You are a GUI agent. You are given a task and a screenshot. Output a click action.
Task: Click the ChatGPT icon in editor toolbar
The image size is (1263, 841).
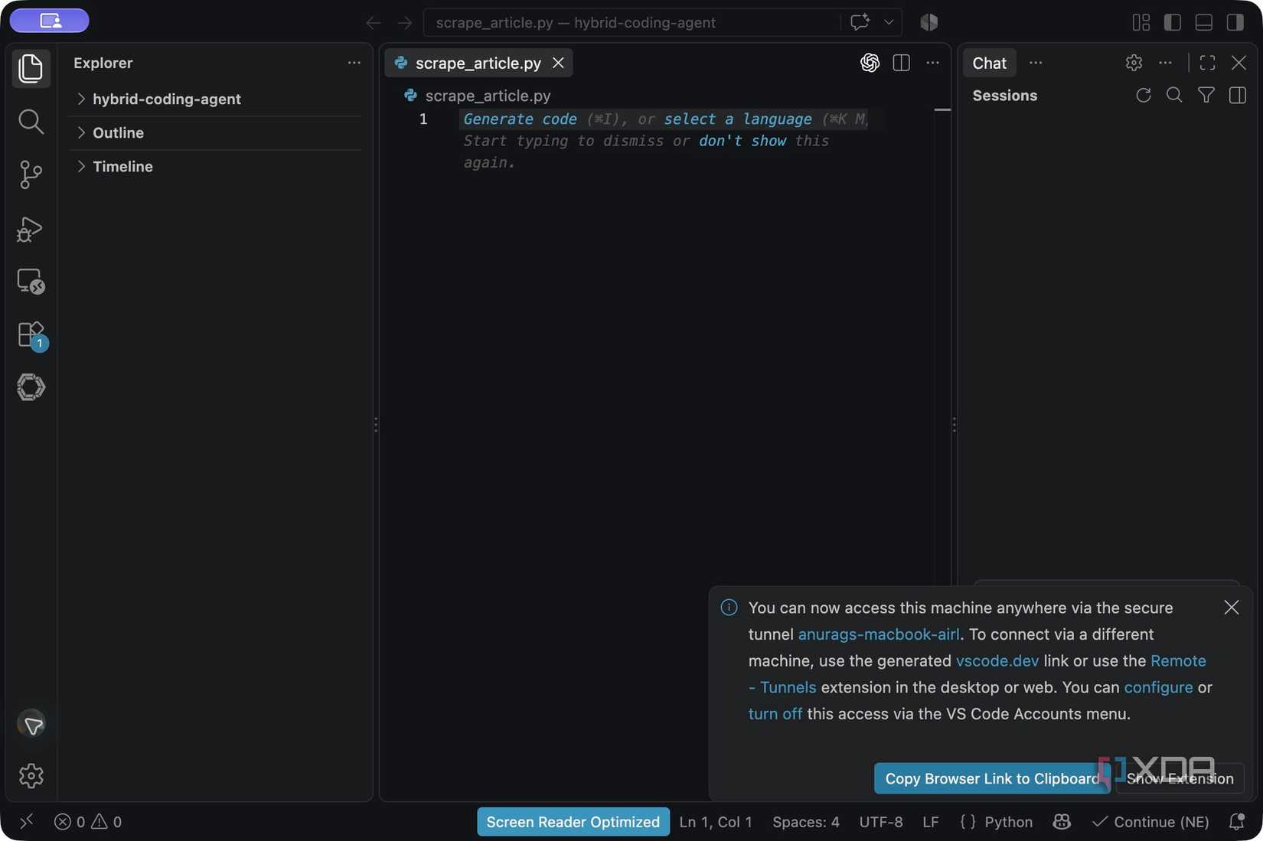tap(870, 63)
